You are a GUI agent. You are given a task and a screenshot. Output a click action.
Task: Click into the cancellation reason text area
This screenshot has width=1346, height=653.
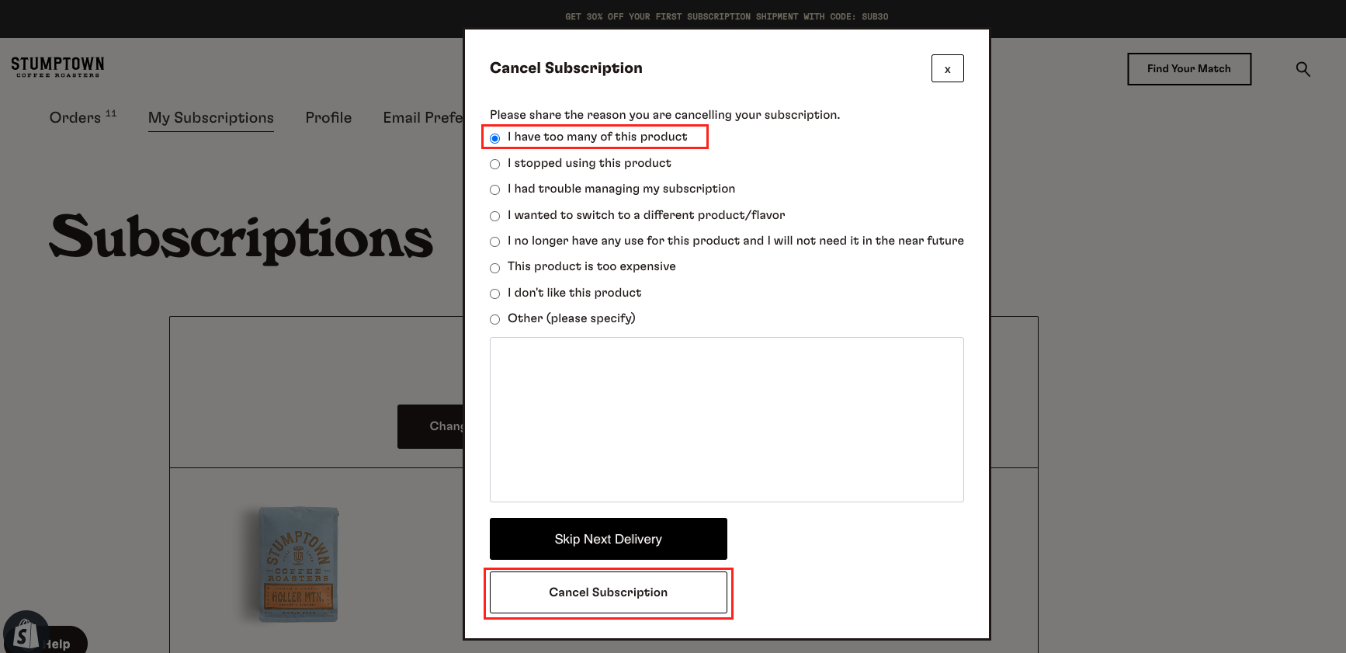coord(727,419)
